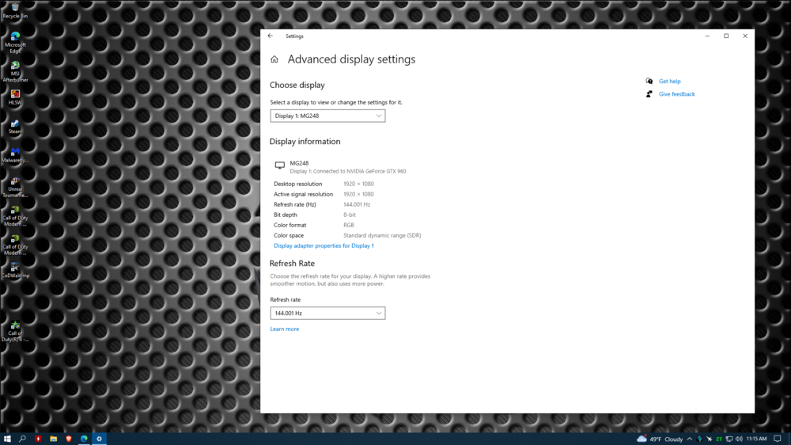This screenshot has width=791, height=445.
Task: Select the Steam desktop shortcut
Action: tap(15, 126)
